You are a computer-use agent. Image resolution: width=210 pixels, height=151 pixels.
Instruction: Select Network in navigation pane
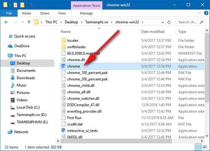coord(21,132)
